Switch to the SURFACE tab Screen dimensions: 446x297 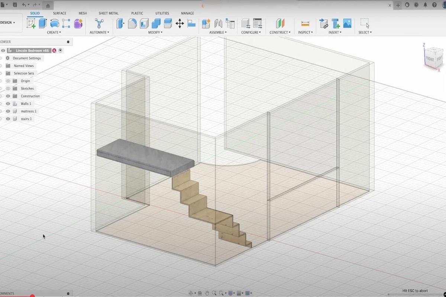tap(59, 13)
